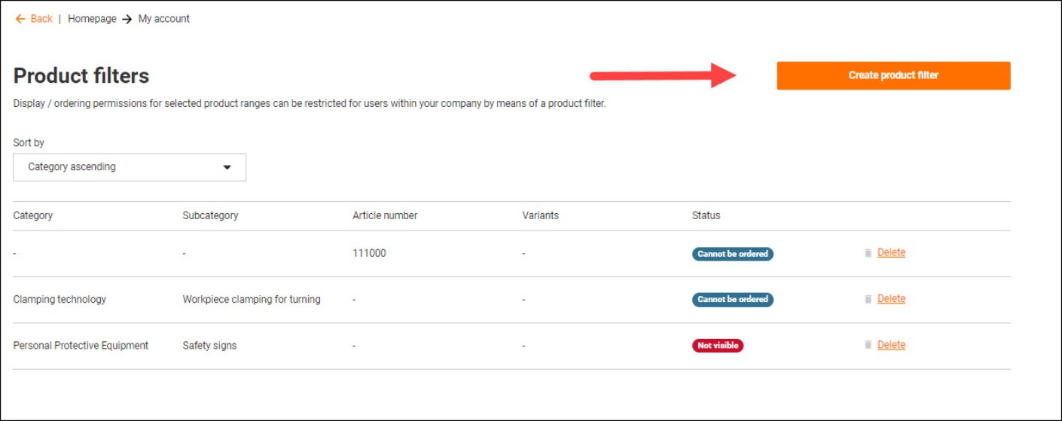The height and width of the screenshot is (421, 1062).
Task: Click the Sort by dropdown arrow
Action: coord(227,167)
